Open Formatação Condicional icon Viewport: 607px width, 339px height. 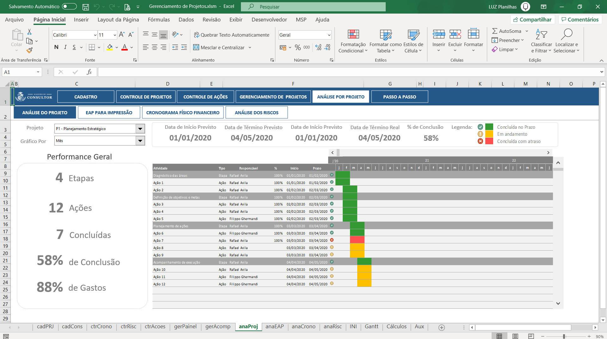pyautogui.click(x=353, y=34)
